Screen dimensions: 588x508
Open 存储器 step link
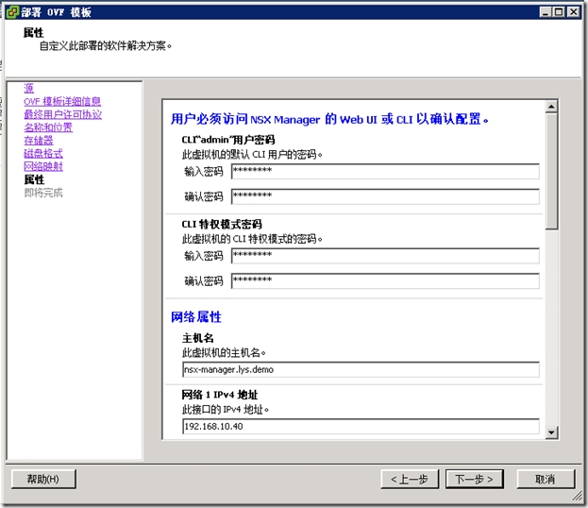(x=39, y=141)
